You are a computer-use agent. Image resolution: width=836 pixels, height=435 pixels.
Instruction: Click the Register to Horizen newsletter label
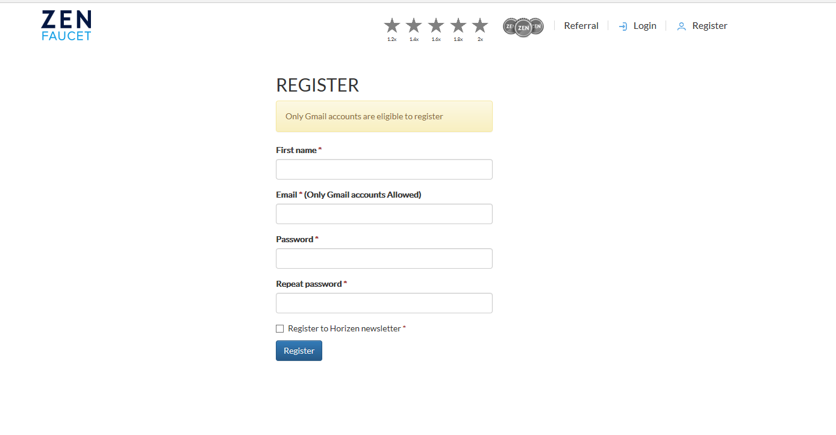click(x=345, y=328)
